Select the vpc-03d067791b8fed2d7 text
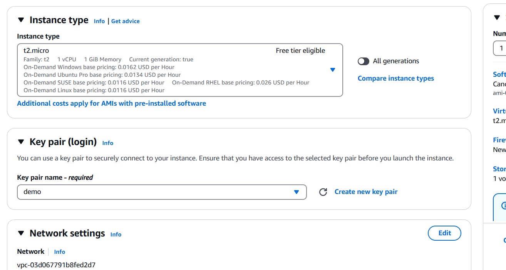506x270 pixels. point(56,265)
